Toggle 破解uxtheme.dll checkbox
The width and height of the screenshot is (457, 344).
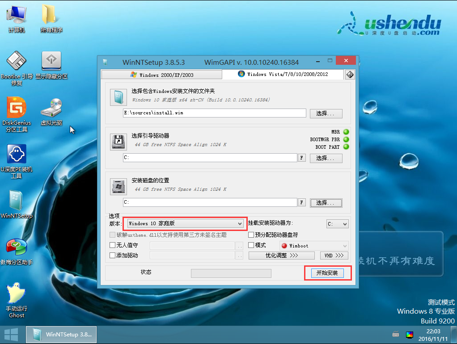[x=112, y=235]
